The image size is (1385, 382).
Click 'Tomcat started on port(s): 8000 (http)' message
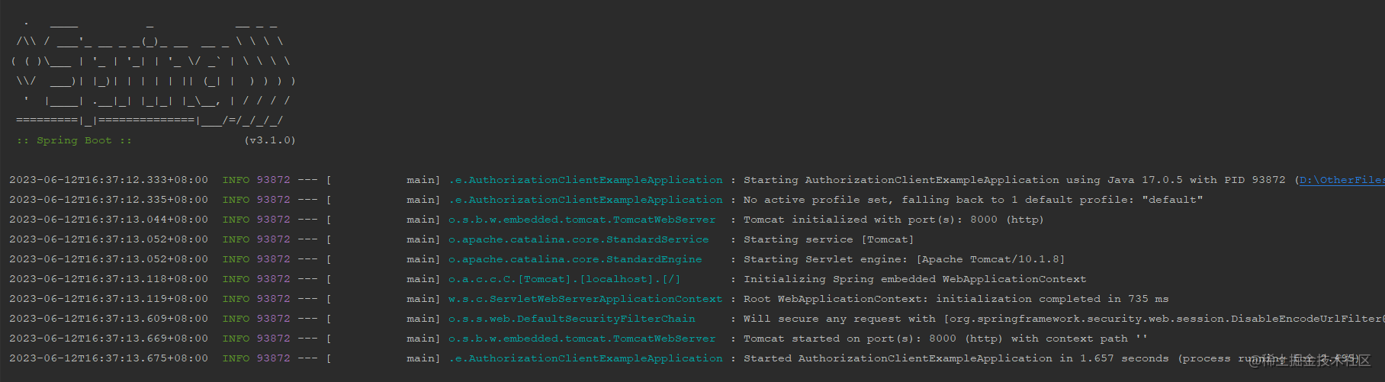[x=945, y=339]
